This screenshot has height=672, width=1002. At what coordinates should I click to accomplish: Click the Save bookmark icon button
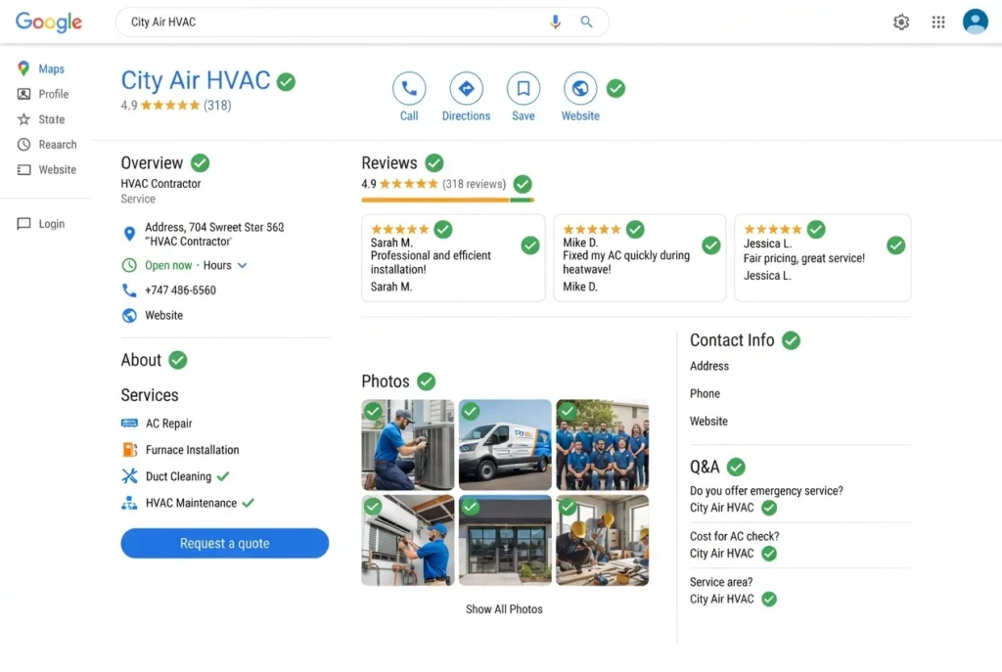coord(524,88)
